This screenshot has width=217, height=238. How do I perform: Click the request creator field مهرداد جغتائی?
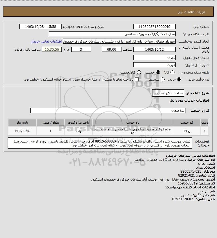pyautogui.click(x=119, y=41)
